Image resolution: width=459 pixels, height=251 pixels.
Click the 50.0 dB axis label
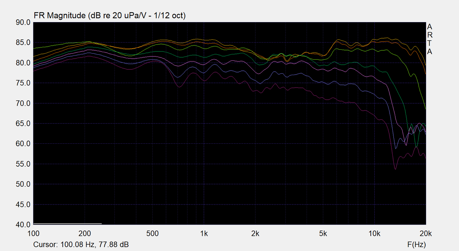[23, 184]
